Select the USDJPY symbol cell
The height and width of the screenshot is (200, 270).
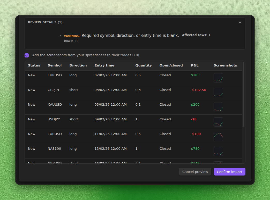54,119
